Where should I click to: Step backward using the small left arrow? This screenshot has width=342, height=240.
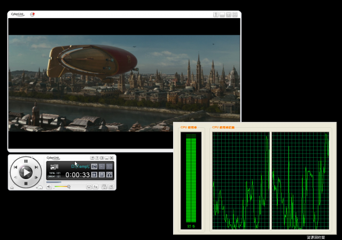(15, 177)
